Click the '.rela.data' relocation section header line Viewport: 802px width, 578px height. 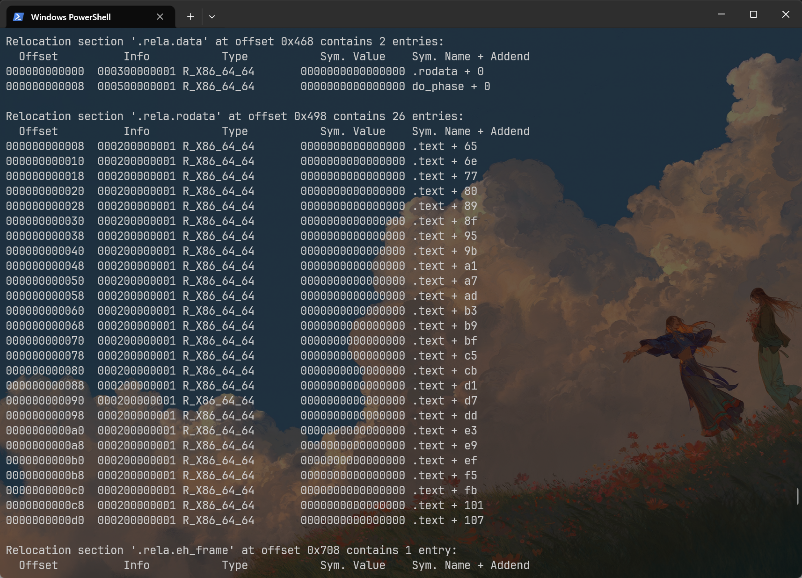[x=225, y=42]
